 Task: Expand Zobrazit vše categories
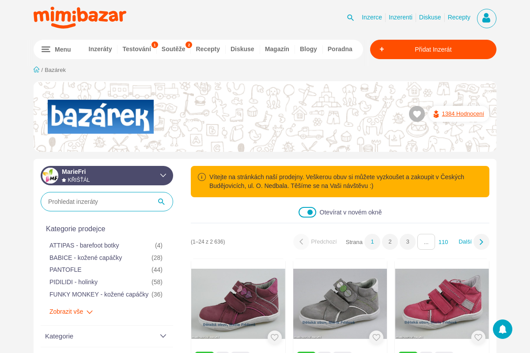[x=71, y=312]
